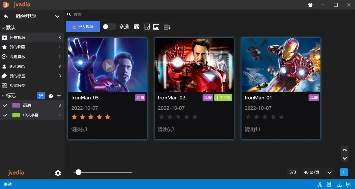Open the message icon in status bar
Image resolution: width=355 pixels, height=189 pixels.
click(349, 184)
